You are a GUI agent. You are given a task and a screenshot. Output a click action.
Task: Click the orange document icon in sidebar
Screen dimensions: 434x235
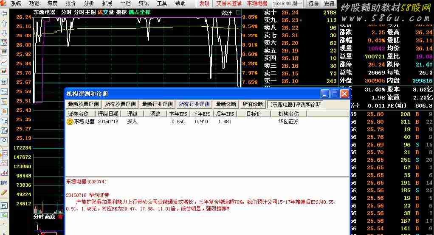[x=4, y=111]
